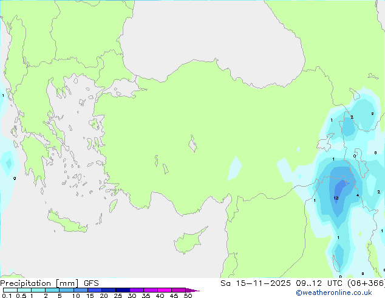Select the 35–40 mm violet legend swatch
385x298 pixels.
coord(151,290)
